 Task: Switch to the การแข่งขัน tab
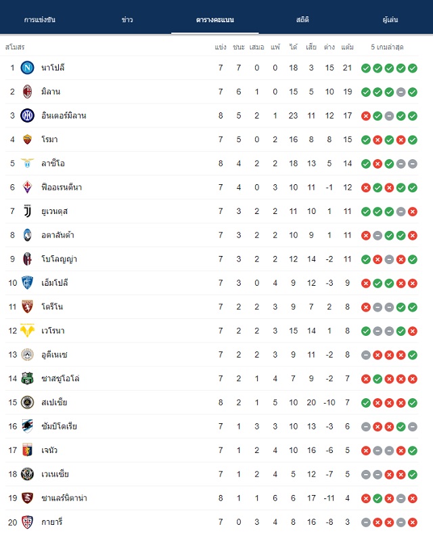(x=40, y=20)
